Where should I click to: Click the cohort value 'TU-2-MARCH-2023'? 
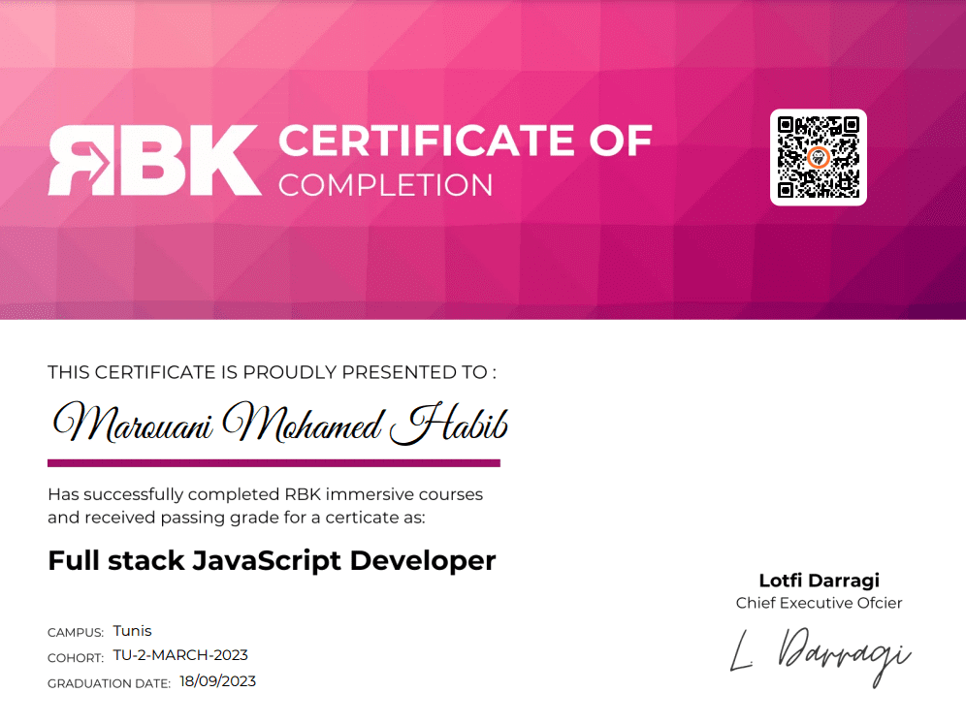[180, 655]
